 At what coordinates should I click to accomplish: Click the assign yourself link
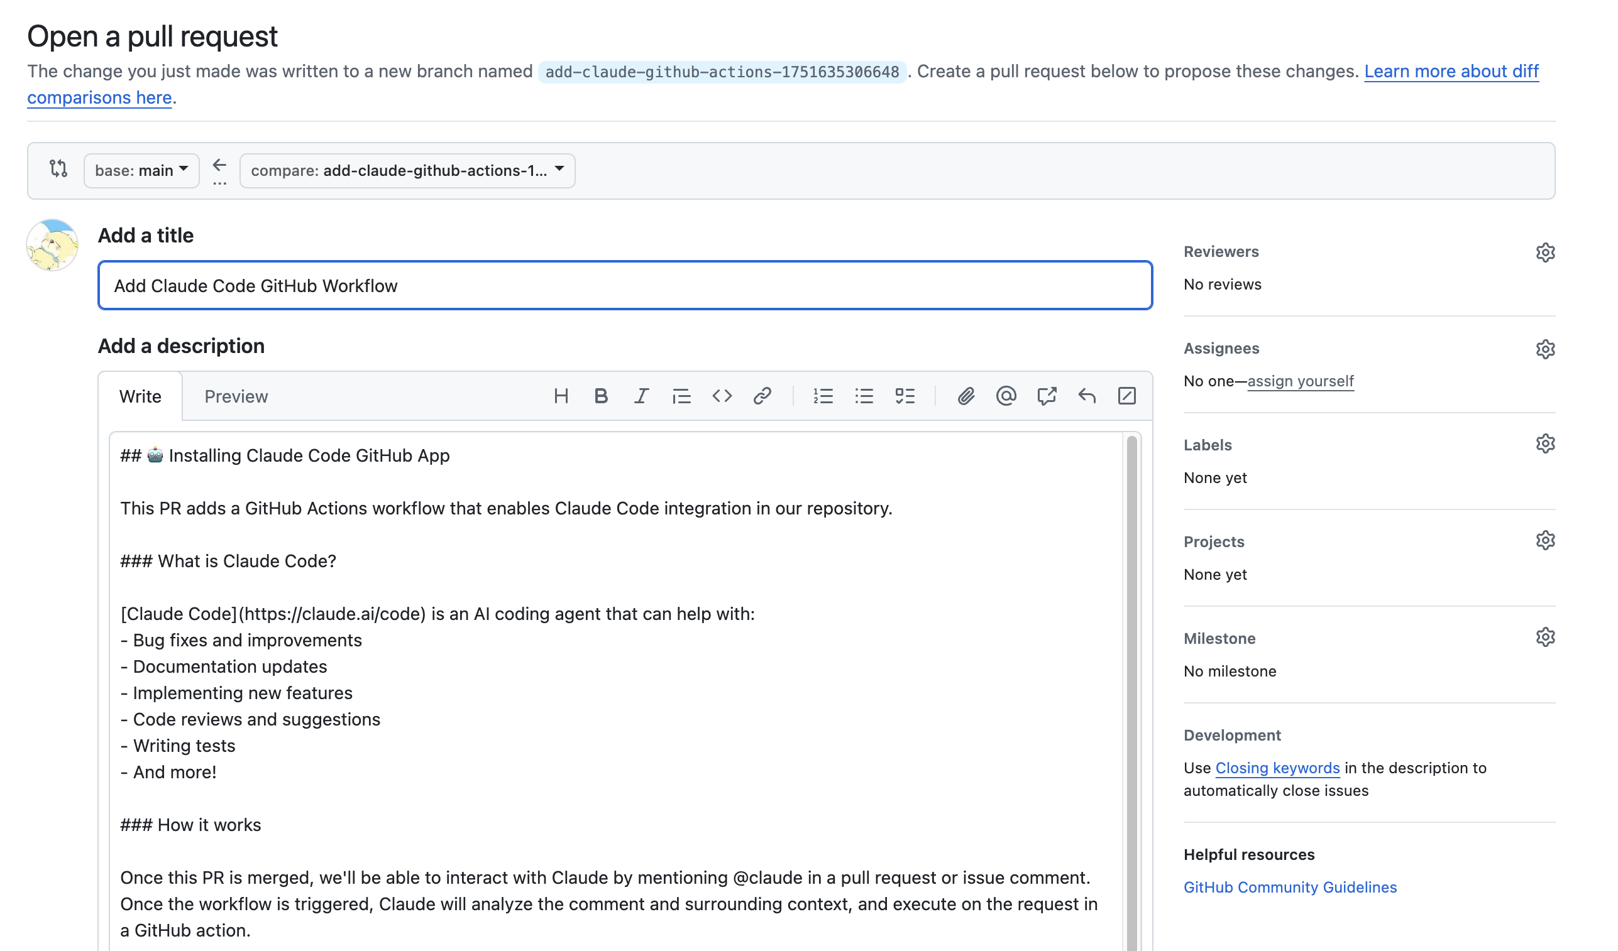[1300, 381]
